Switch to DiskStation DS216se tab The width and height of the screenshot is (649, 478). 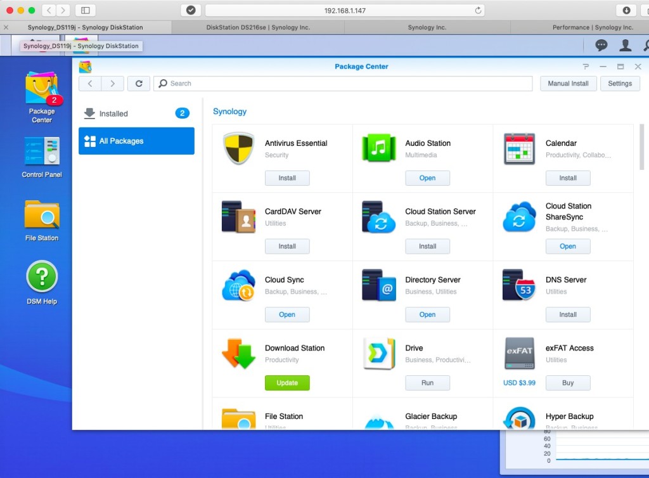point(258,27)
